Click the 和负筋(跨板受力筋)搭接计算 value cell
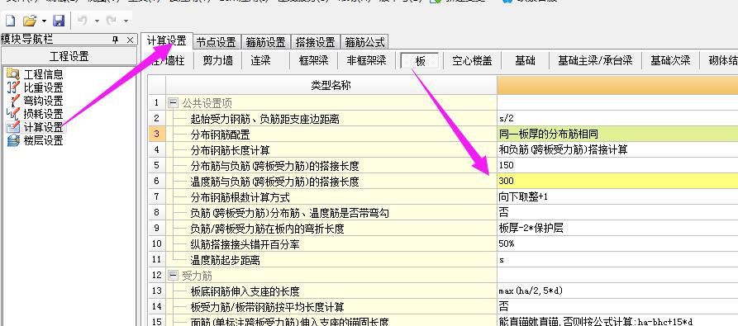The image size is (738, 326). click(x=617, y=150)
